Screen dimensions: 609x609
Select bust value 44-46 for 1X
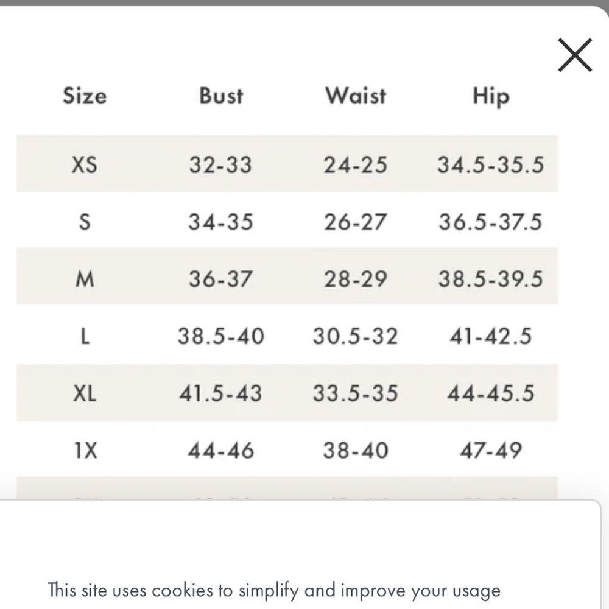(221, 450)
